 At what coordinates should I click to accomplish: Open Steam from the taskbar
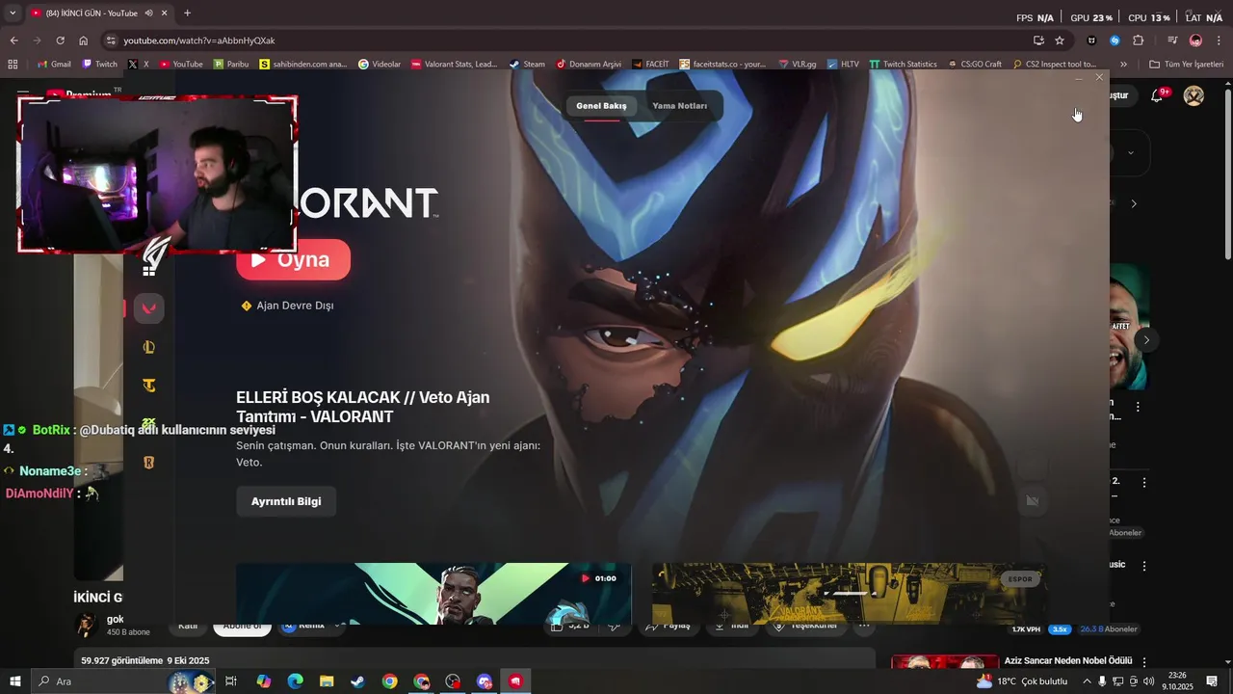357,681
